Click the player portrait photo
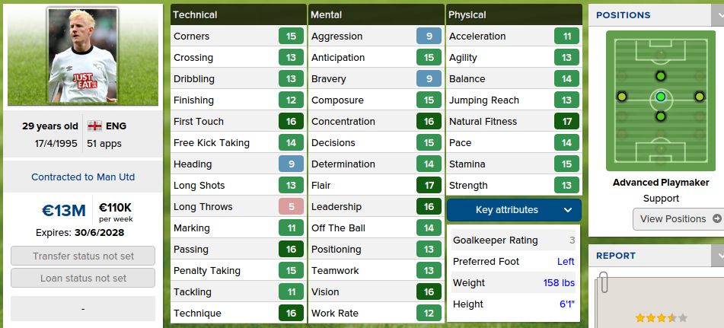Image resolution: width=724 pixels, height=328 pixels. pos(83,56)
